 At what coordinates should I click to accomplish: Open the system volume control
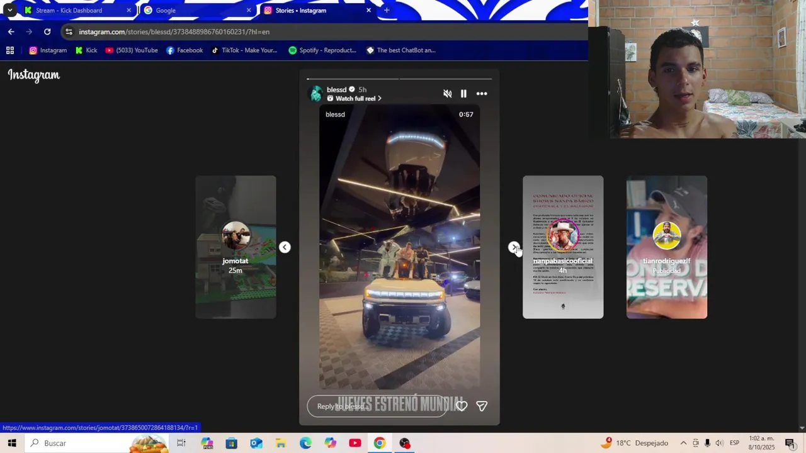coord(719,444)
